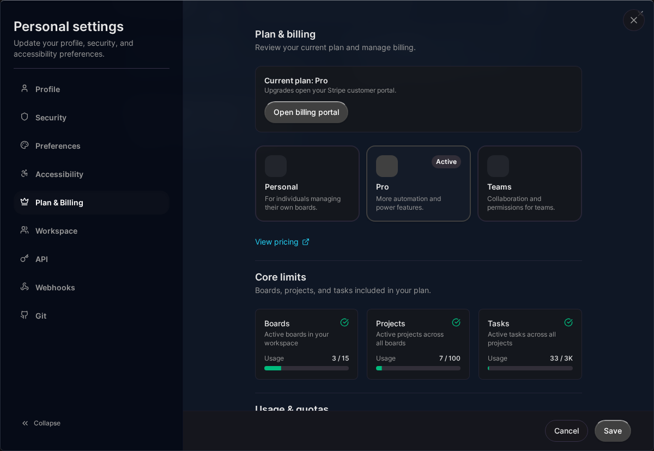
Task: Open Preferences via its palette icon
Action: pos(24,145)
